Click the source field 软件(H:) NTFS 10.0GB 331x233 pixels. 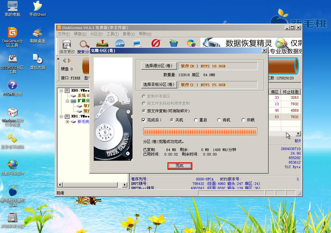tap(218, 66)
